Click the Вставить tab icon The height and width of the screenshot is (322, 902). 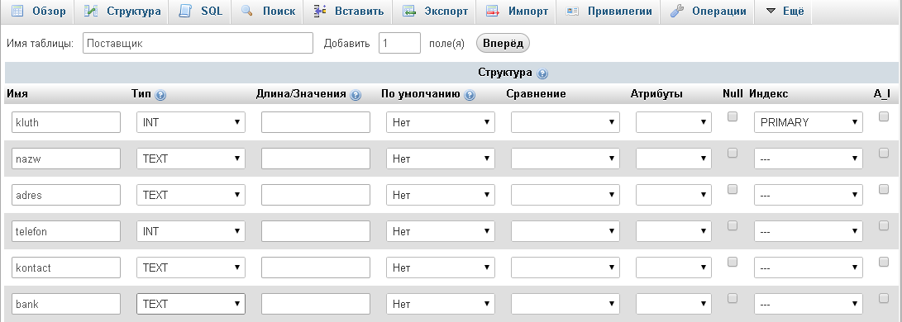pos(321,11)
